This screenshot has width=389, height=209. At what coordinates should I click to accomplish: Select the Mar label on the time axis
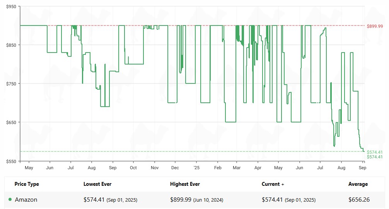pyautogui.click(x=237, y=168)
